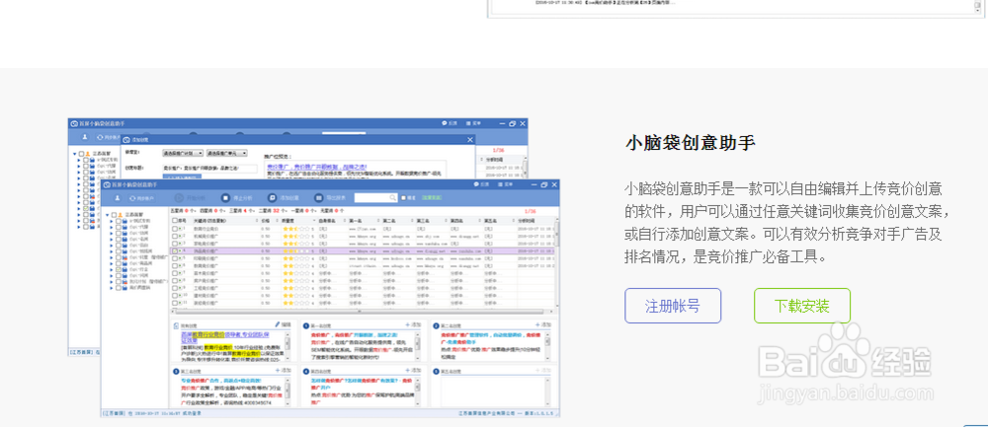The height and width of the screenshot is (427, 988).
Task: Collapse root account node in back window tree
Action: [75, 154]
